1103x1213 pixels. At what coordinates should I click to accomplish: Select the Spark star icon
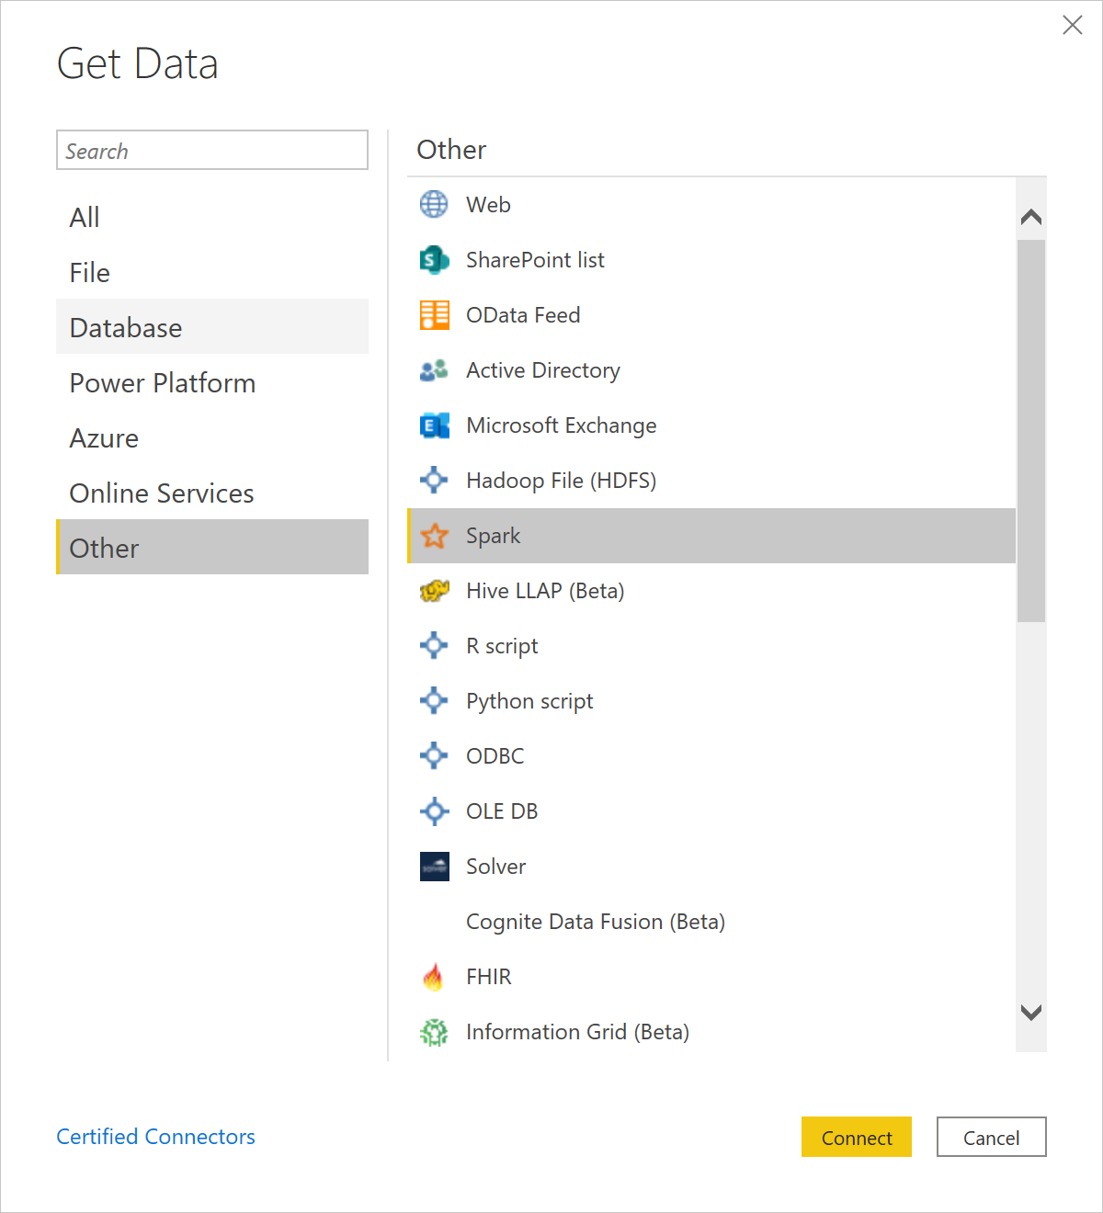[x=434, y=536]
